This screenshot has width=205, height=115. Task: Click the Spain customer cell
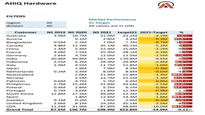click(12, 97)
